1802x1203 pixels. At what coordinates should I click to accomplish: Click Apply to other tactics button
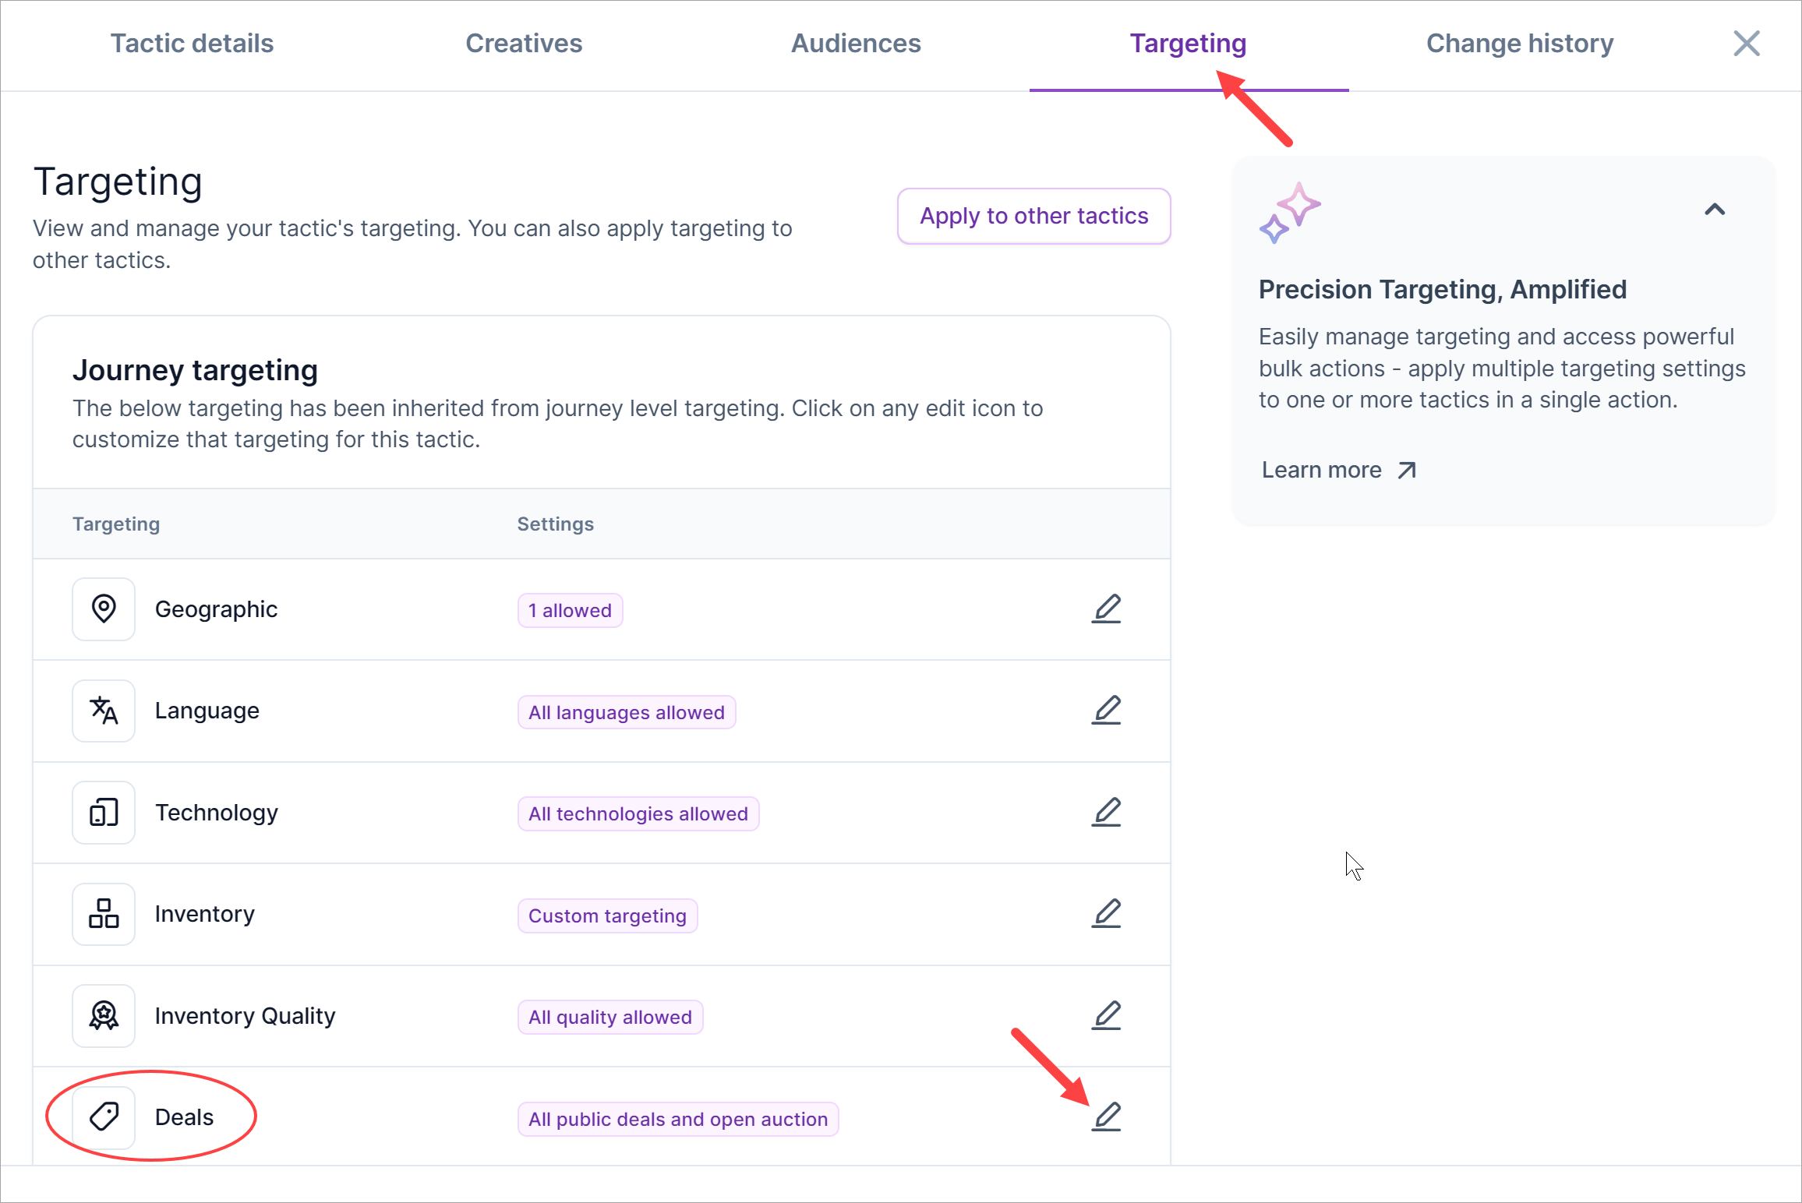1033,216
